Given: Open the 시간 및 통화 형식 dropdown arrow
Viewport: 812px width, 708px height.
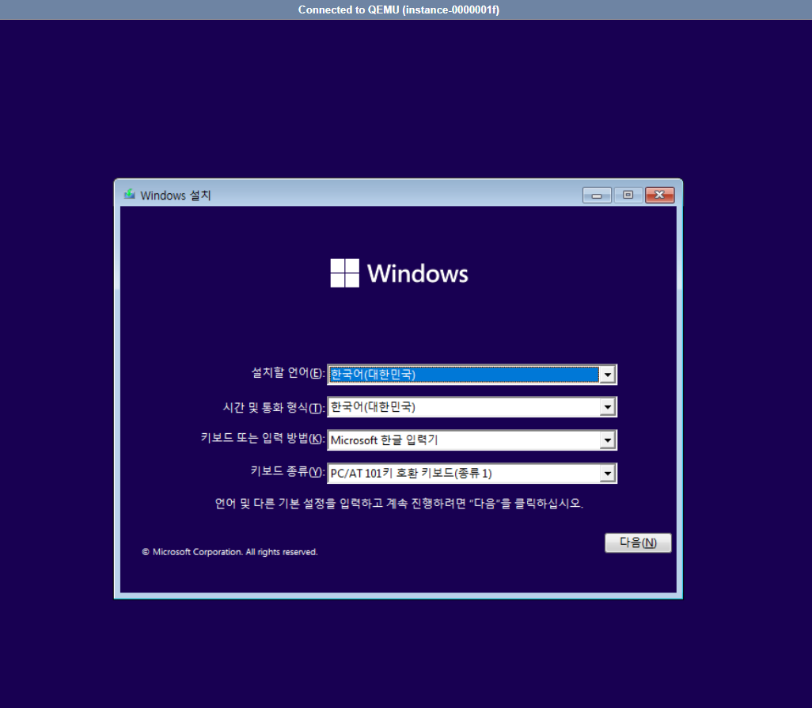Looking at the screenshot, I should tap(607, 407).
